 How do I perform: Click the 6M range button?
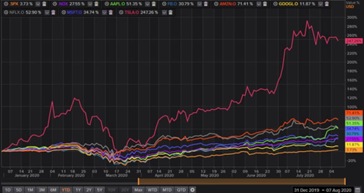click(x=54, y=189)
